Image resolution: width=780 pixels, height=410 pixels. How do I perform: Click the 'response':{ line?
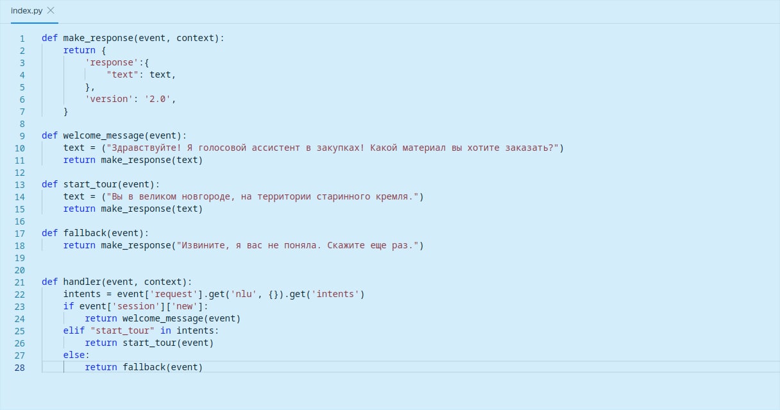tap(117, 63)
